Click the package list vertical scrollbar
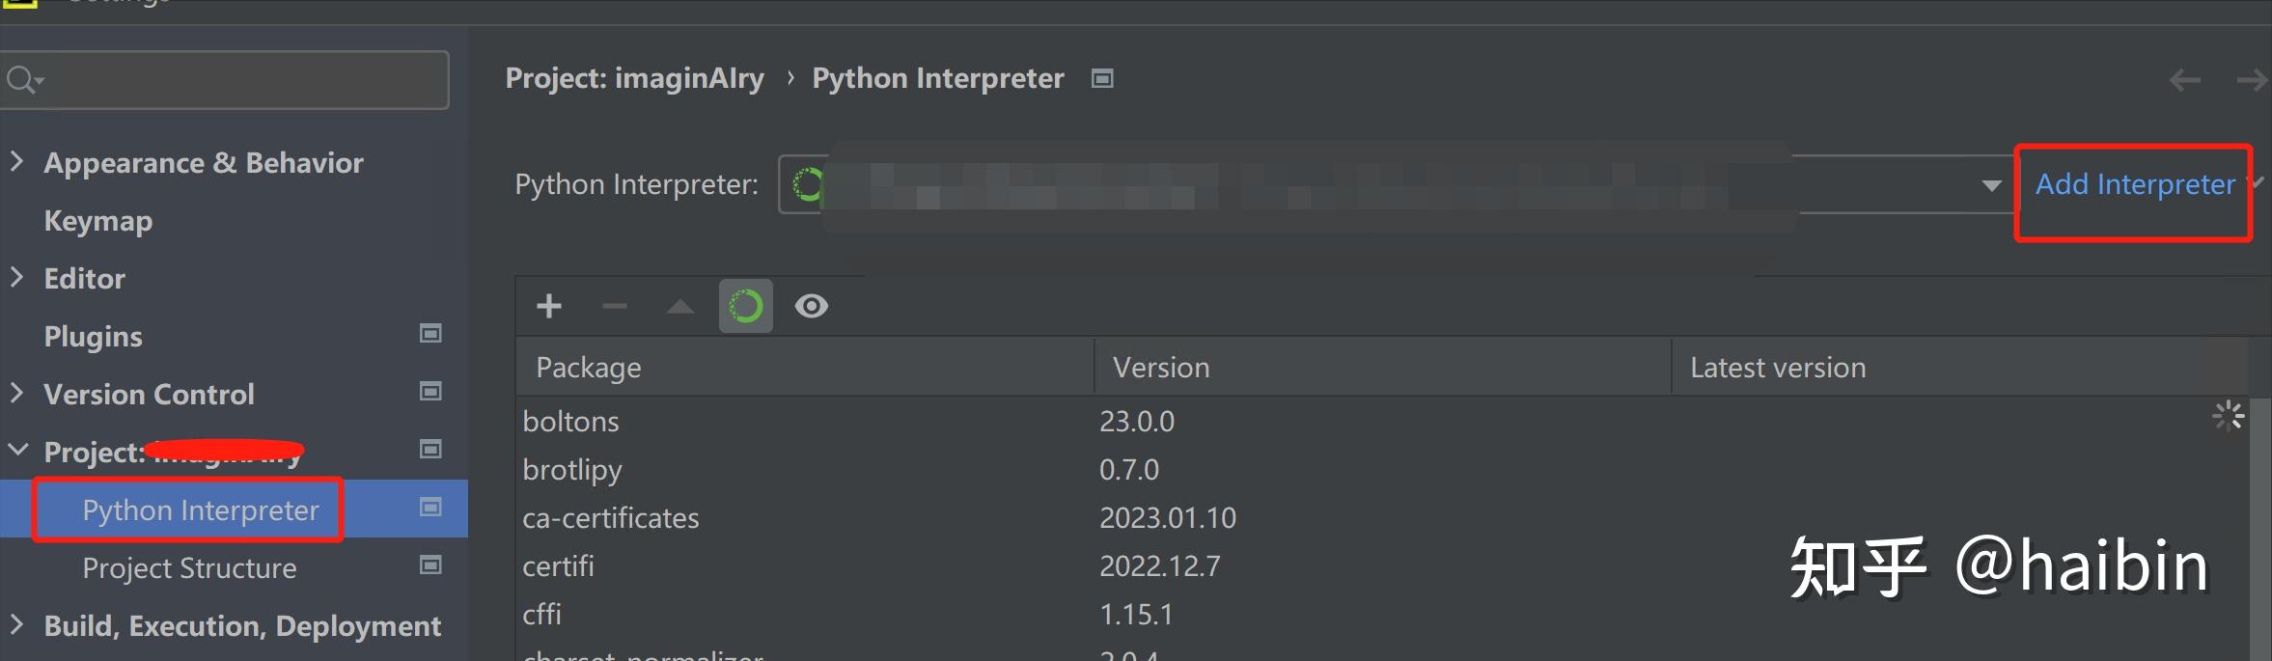The image size is (2272, 661). pyautogui.click(x=2259, y=529)
